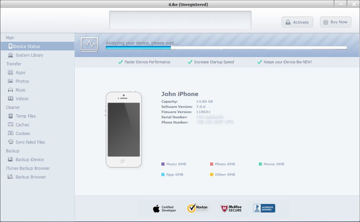The height and width of the screenshot is (222, 360).
Task: Open Backup Browser page
Action: (38, 177)
